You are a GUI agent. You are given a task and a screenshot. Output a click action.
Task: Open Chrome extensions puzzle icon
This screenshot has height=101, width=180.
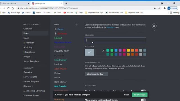[165, 8]
